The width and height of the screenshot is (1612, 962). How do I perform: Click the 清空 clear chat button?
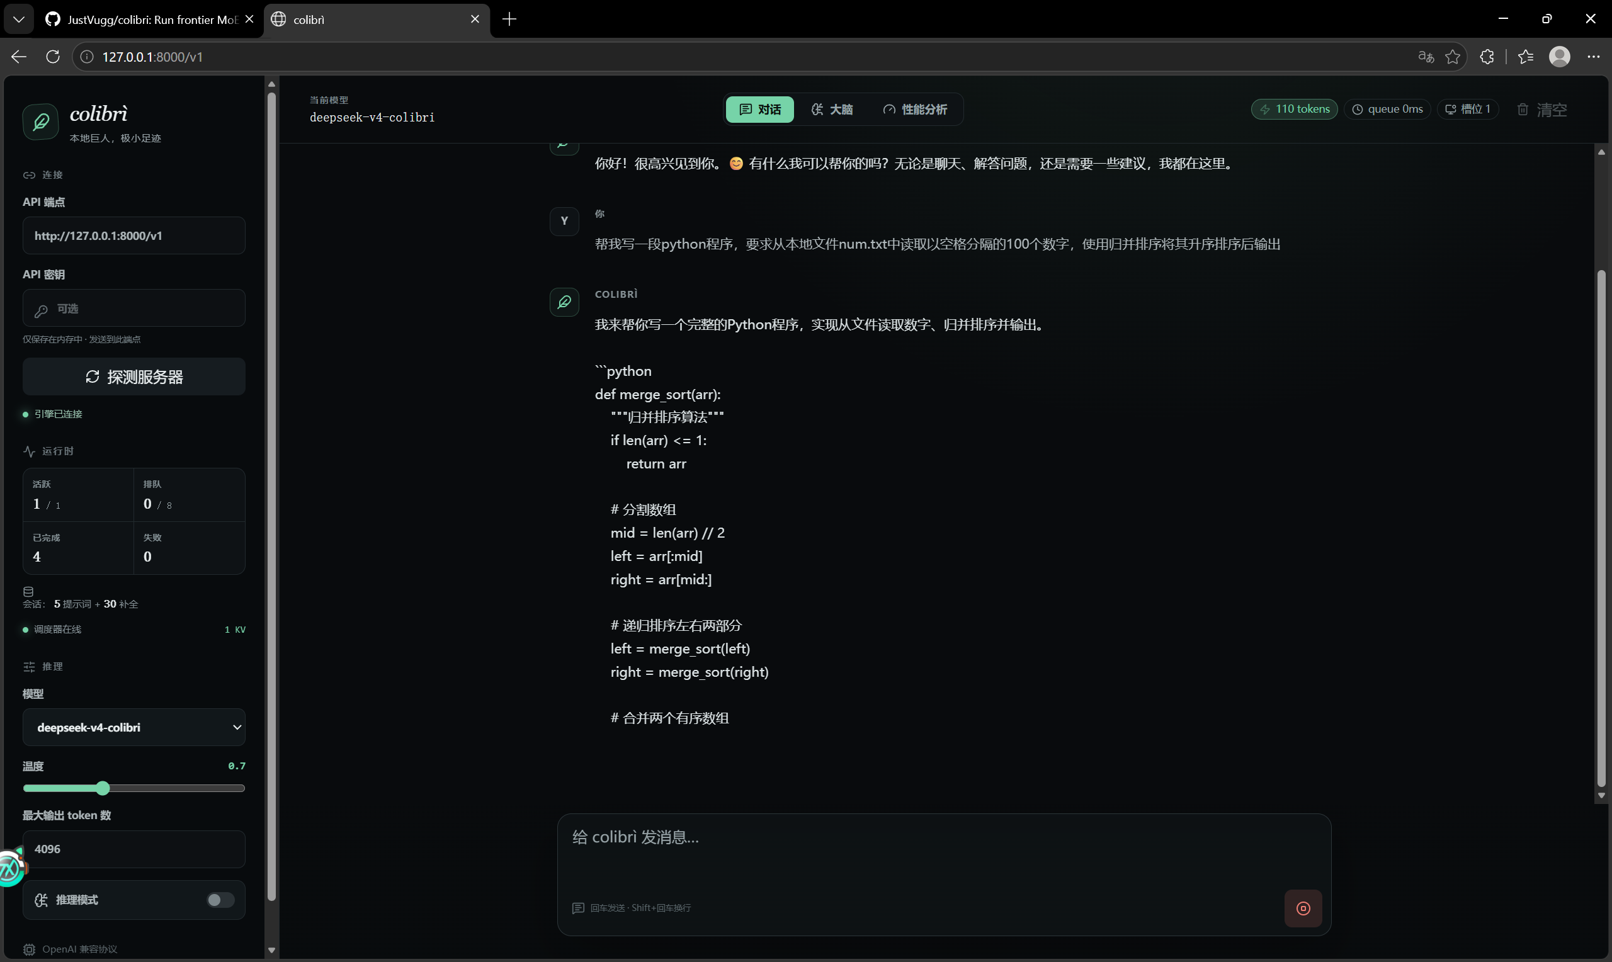(x=1542, y=110)
